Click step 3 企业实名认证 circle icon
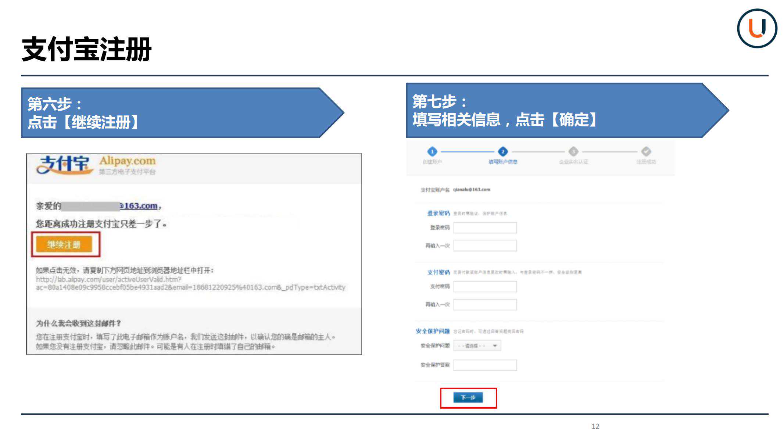The image size is (784, 441). click(x=573, y=151)
